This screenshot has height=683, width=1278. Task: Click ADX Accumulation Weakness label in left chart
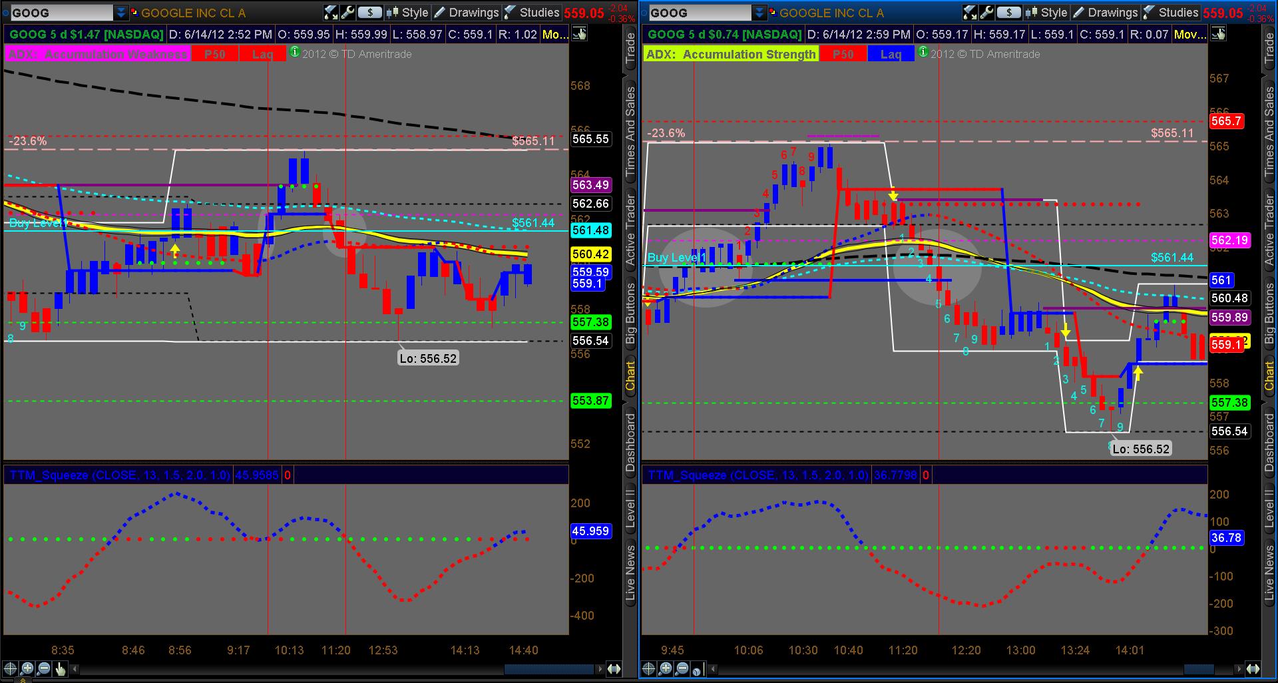(97, 55)
